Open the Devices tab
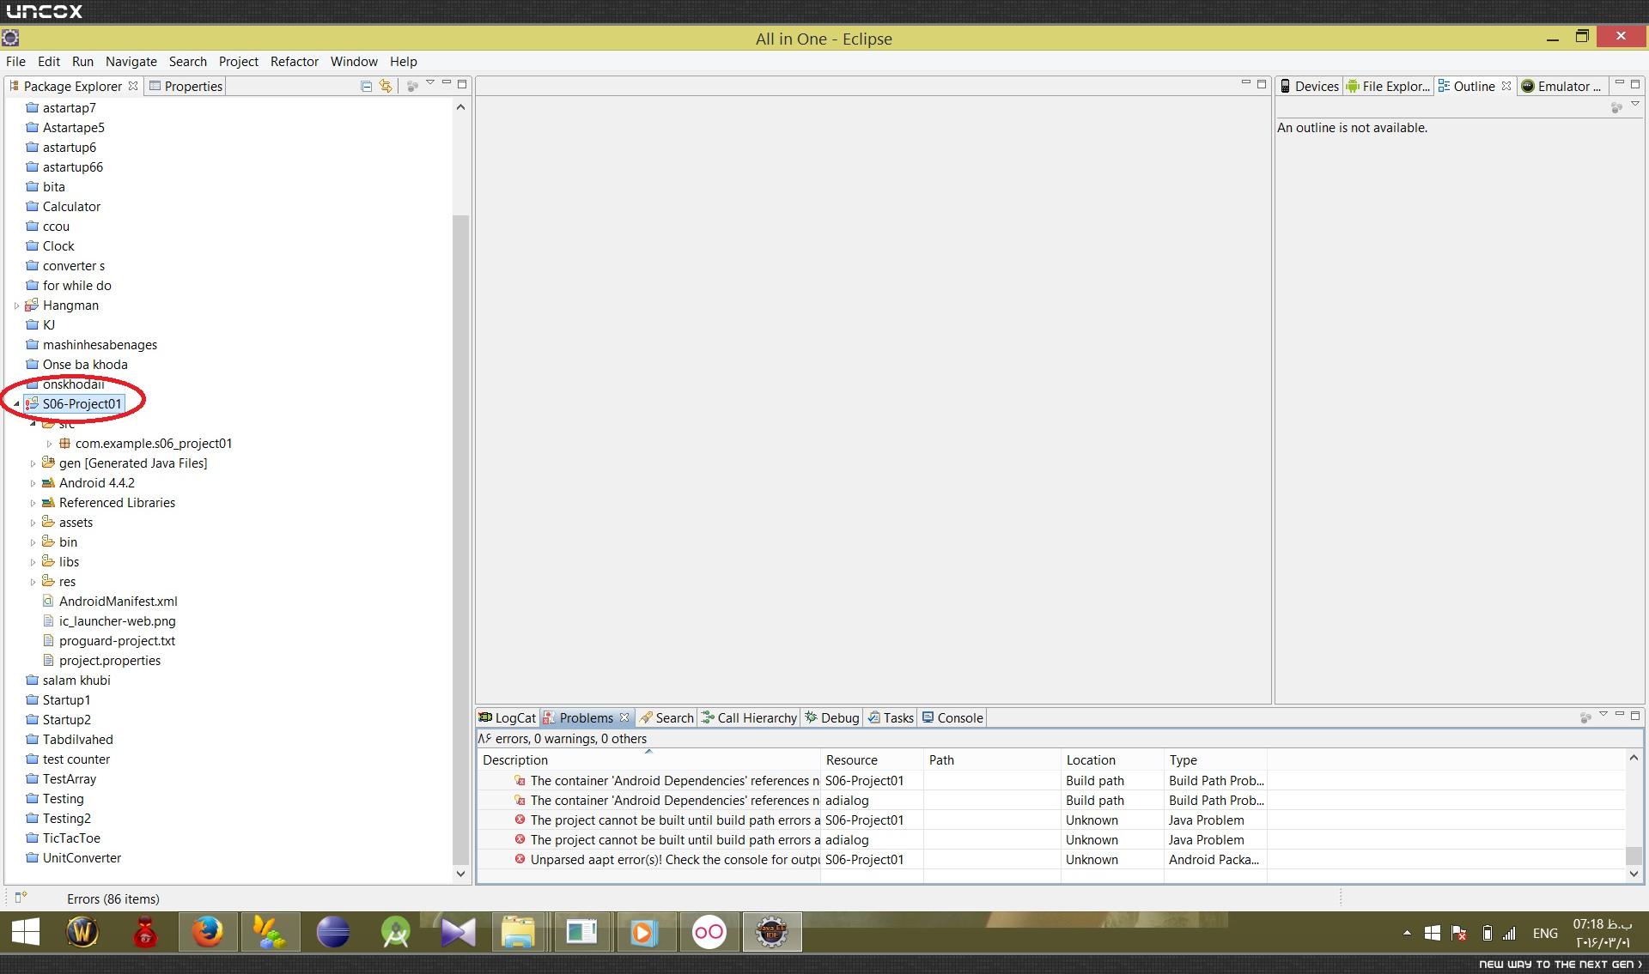 coord(1310,86)
